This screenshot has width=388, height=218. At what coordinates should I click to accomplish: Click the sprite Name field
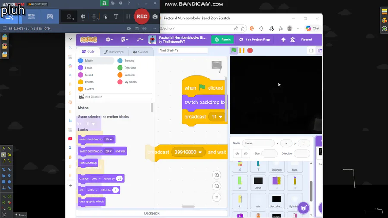click(x=258, y=143)
